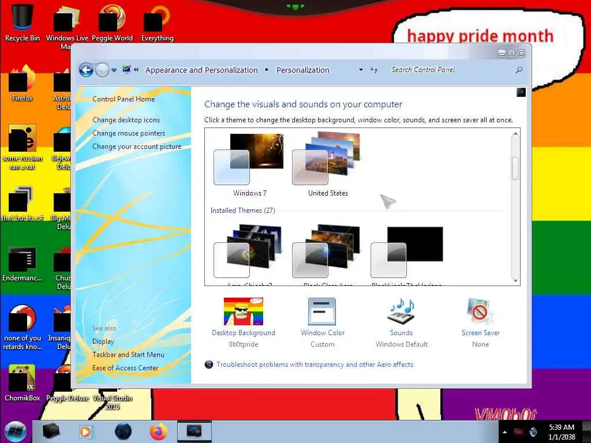
Task: Click the 0b0tpride background label
Action: 244,344
